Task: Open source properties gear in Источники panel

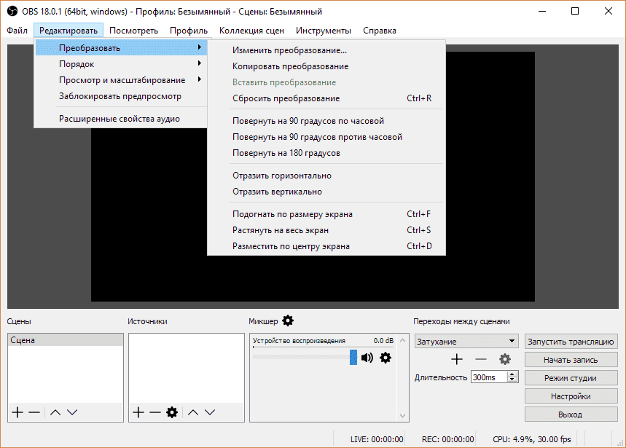Action: click(x=172, y=412)
